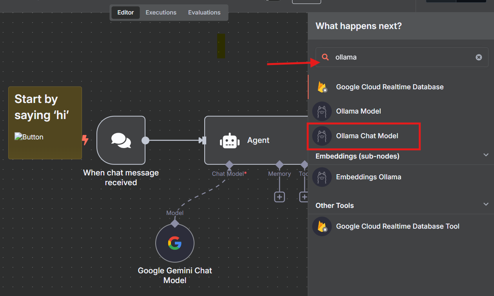Open the Evaluations tab
Image resolution: width=494 pixels, height=296 pixels.
click(x=204, y=13)
